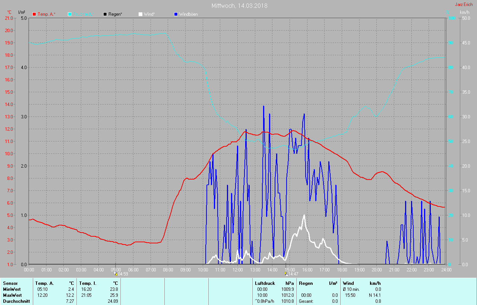
Task: Click the Luftdruck maximum value "1012.0"
Action: [x=287, y=295]
